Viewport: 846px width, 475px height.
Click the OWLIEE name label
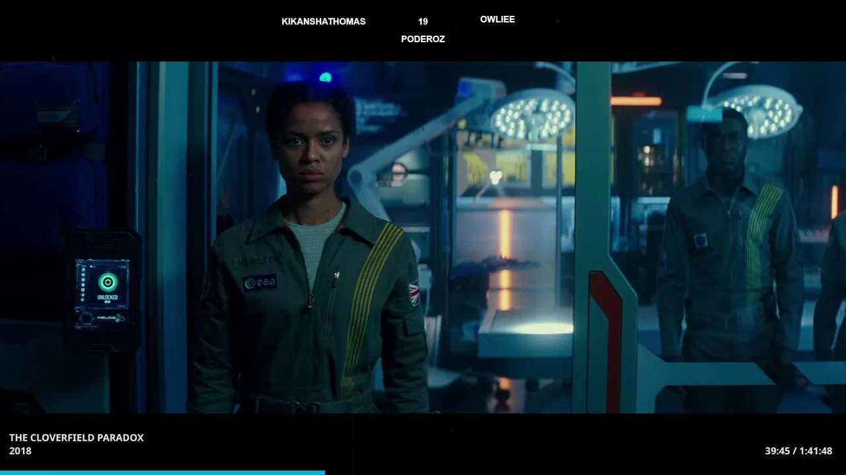click(x=497, y=19)
